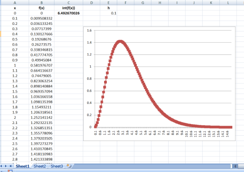Select cell with value 0.664116637

(41, 71)
